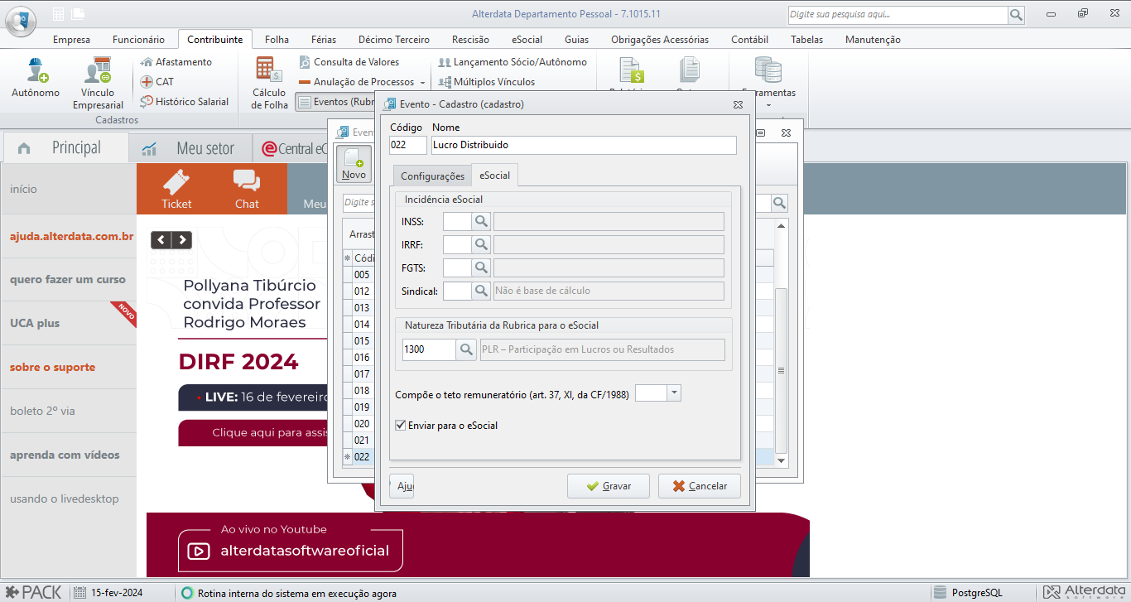Screen dimensions: 1131x602
Task: Click the Código field showing 022
Action: tap(408, 145)
